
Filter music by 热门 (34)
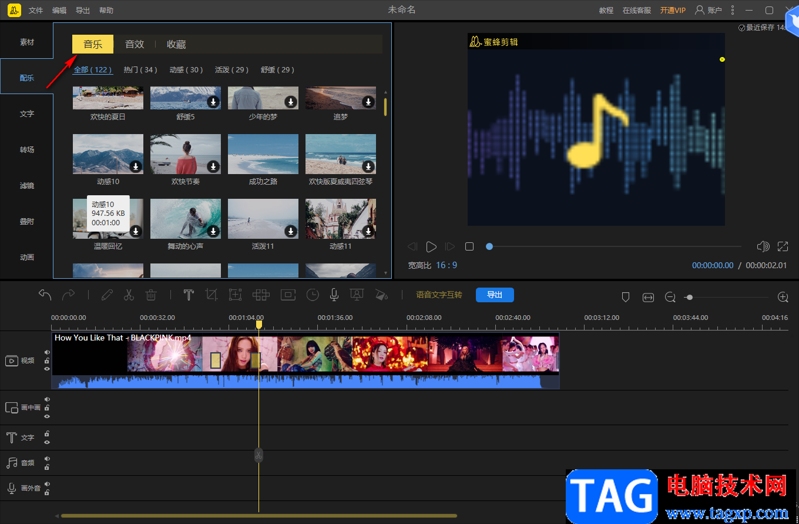140,70
